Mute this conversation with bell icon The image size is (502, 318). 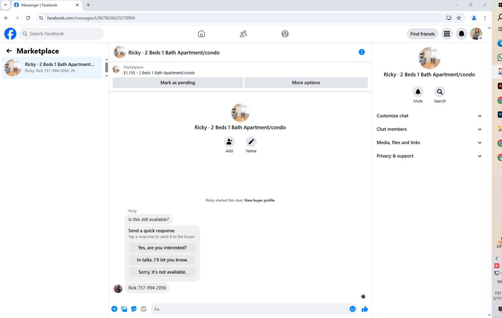418,92
